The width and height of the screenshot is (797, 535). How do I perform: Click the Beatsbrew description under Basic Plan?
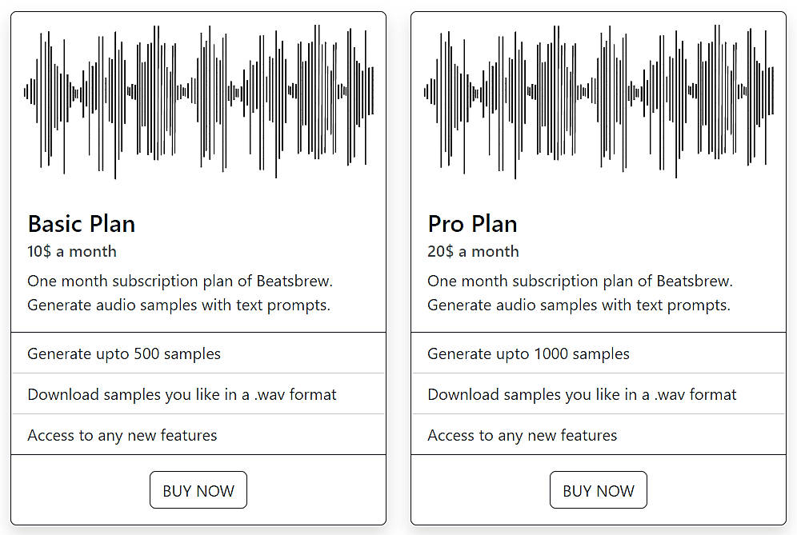[180, 293]
